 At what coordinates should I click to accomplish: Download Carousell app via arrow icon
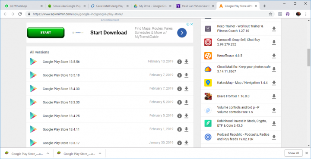pyautogui.click(x=274, y=42)
